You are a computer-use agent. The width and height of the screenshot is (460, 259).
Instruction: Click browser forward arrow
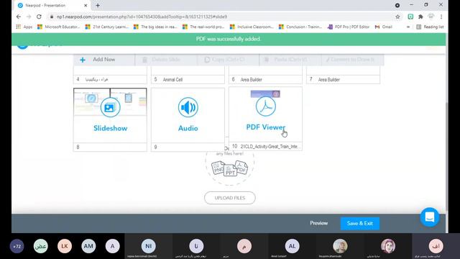coord(29,17)
